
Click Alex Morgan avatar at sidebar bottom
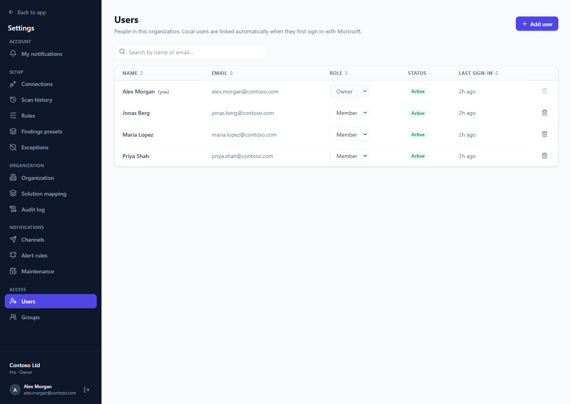(15, 390)
